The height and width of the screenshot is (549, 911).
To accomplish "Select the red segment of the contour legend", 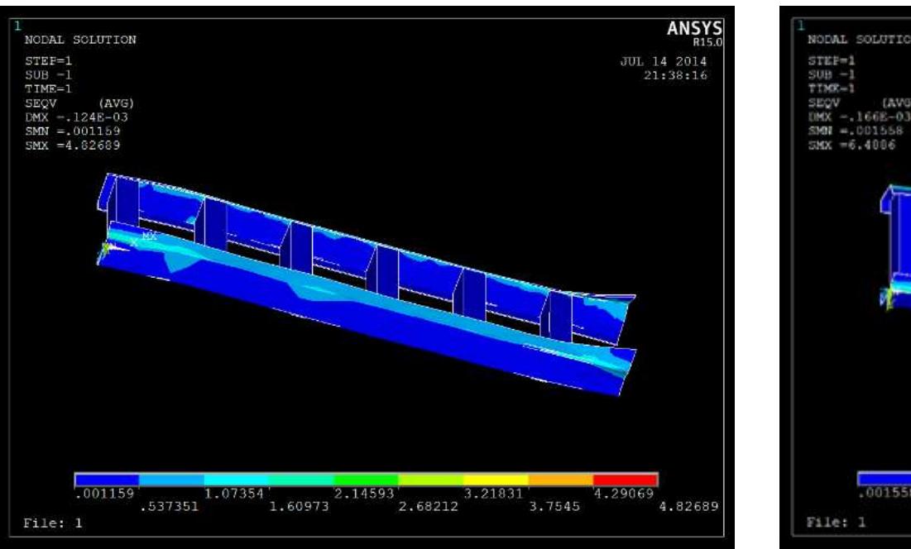I will coord(625,479).
